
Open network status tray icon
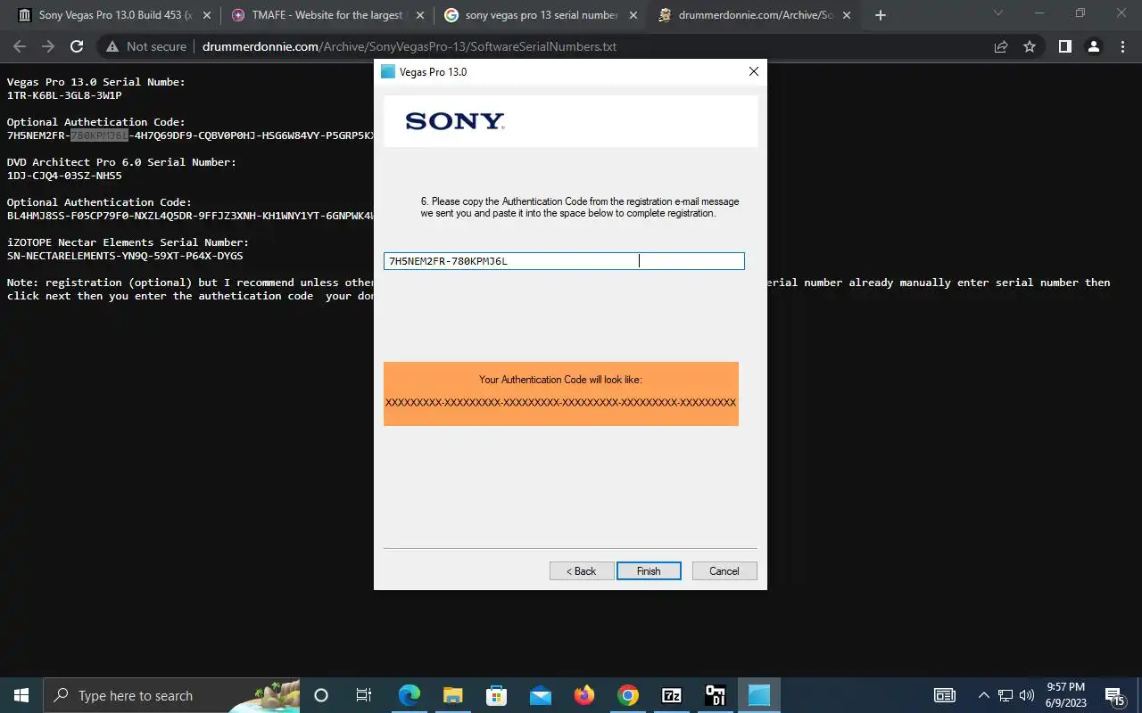(1005, 695)
